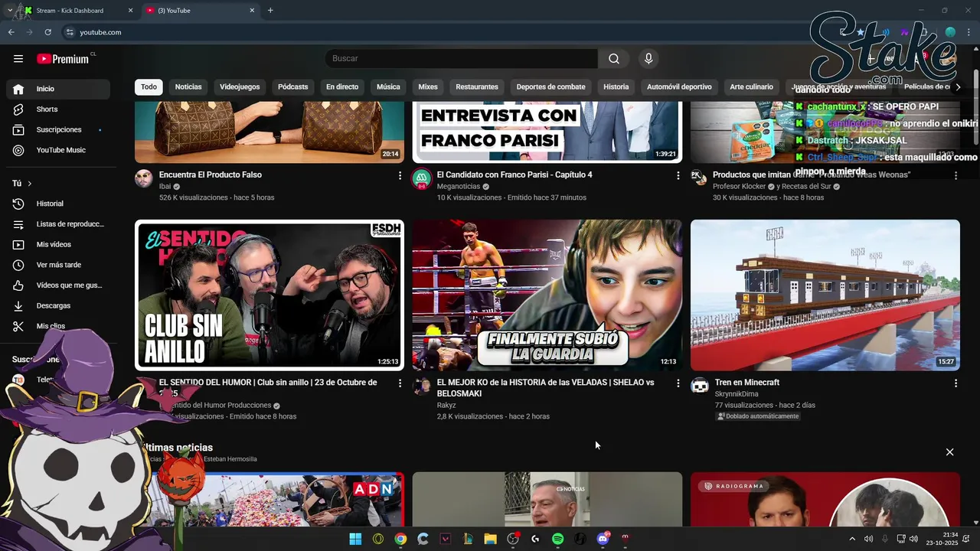Viewport: 980px width, 551px height.
Task: Dismiss the Últimas noticias section
Action: tap(949, 452)
